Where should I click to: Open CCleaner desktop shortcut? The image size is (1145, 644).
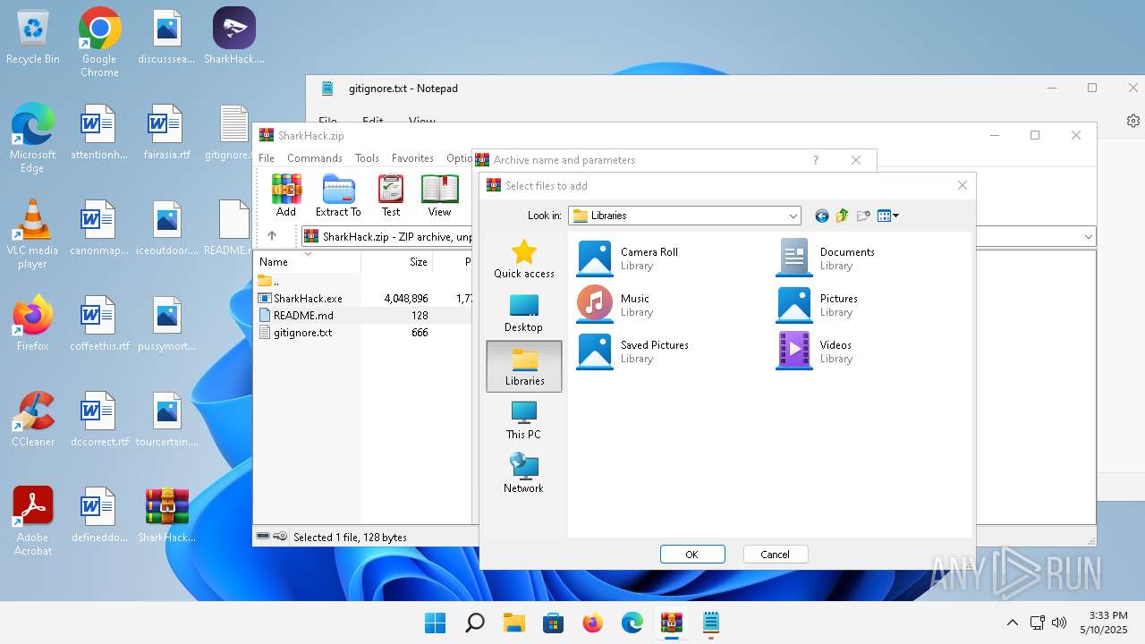coord(33,419)
